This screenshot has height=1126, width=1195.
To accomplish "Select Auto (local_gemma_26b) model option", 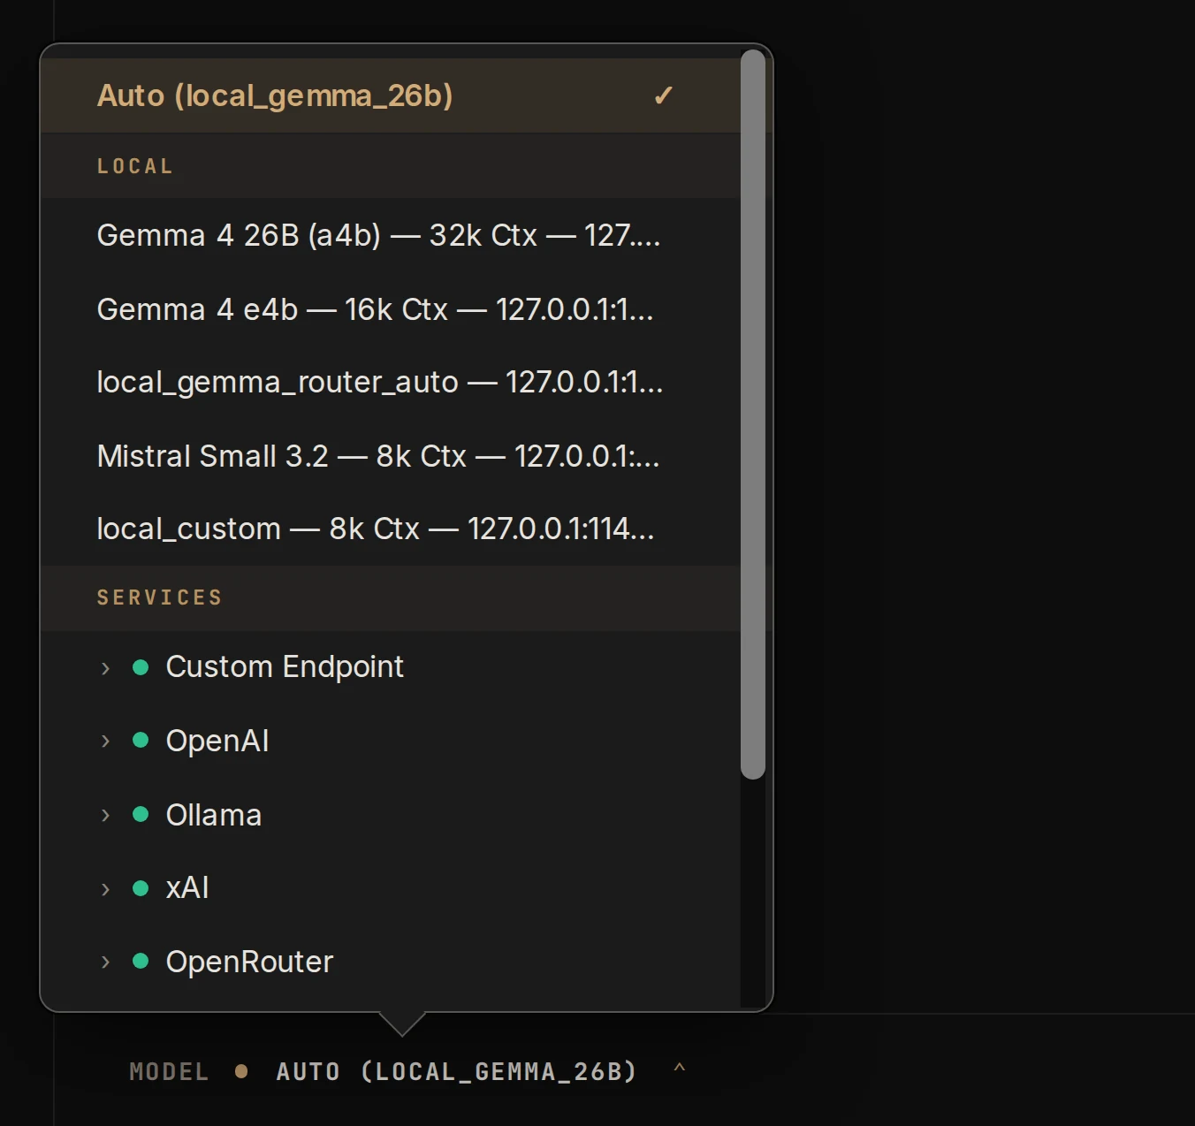I will tap(390, 95).
